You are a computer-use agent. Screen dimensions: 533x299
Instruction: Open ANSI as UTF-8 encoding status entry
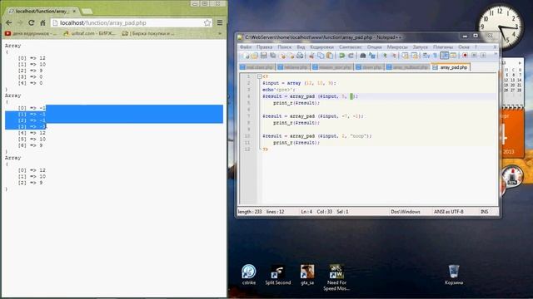(449, 212)
